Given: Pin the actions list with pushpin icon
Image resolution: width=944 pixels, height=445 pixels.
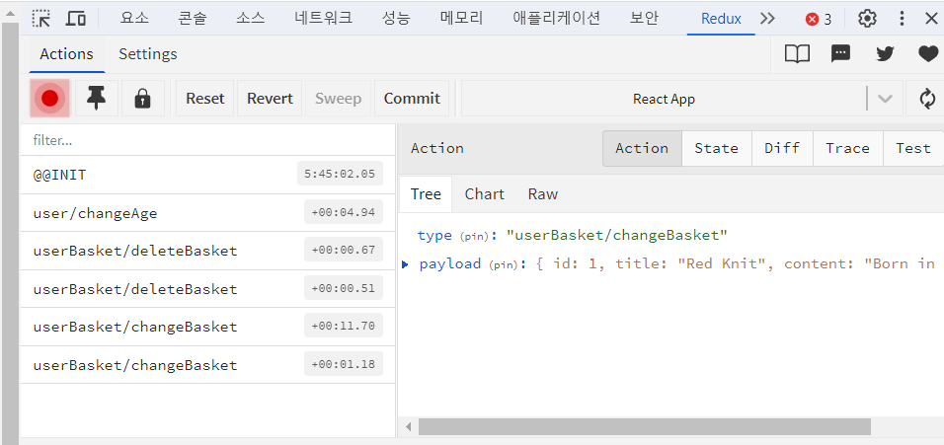Looking at the screenshot, I should point(97,98).
